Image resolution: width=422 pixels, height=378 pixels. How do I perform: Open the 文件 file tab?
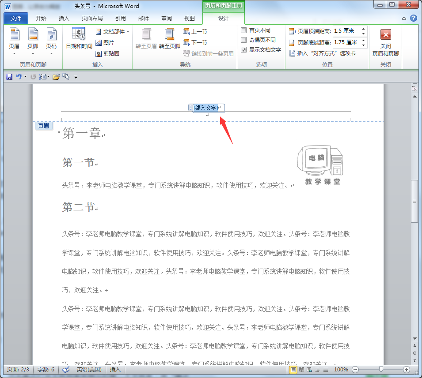pyautogui.click(x=16, y=18)
